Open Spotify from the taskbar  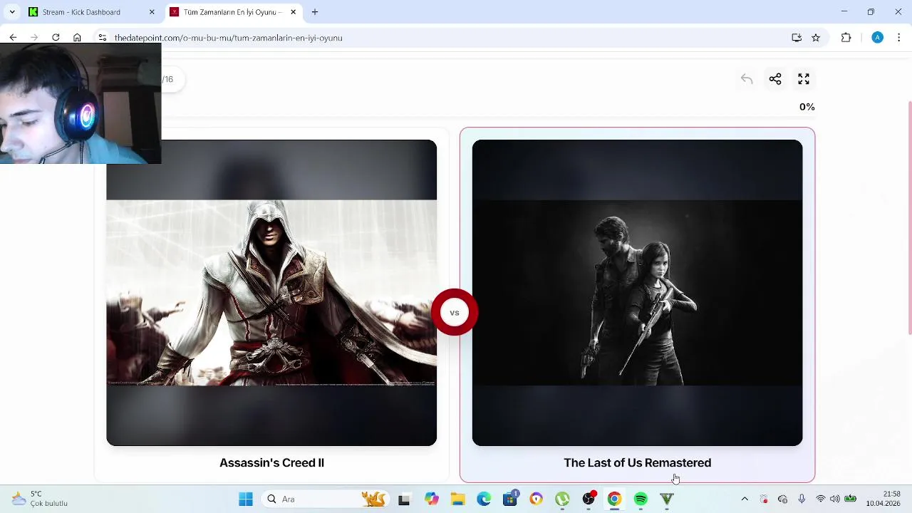point(641,499)
